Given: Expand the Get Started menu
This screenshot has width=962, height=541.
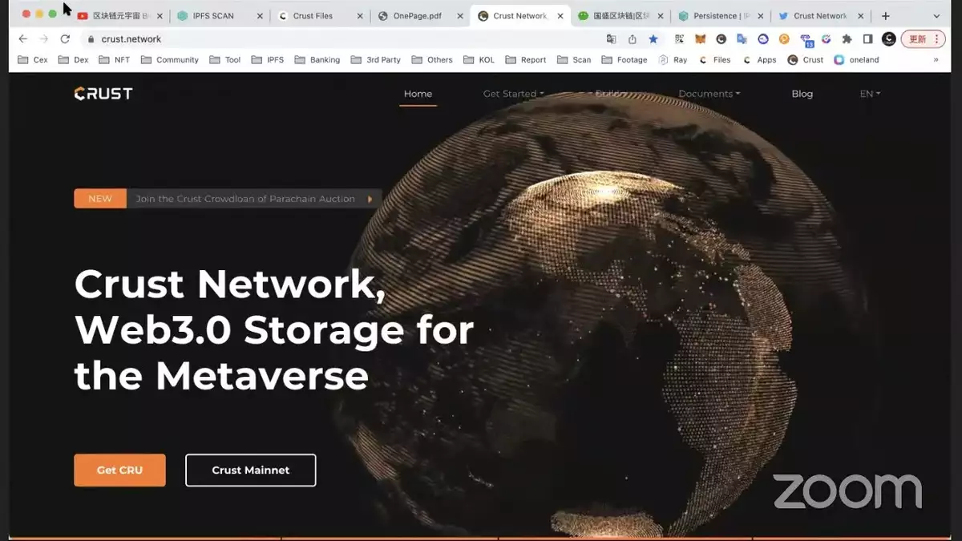Looking at the screenshot, I should coord(513,94).
